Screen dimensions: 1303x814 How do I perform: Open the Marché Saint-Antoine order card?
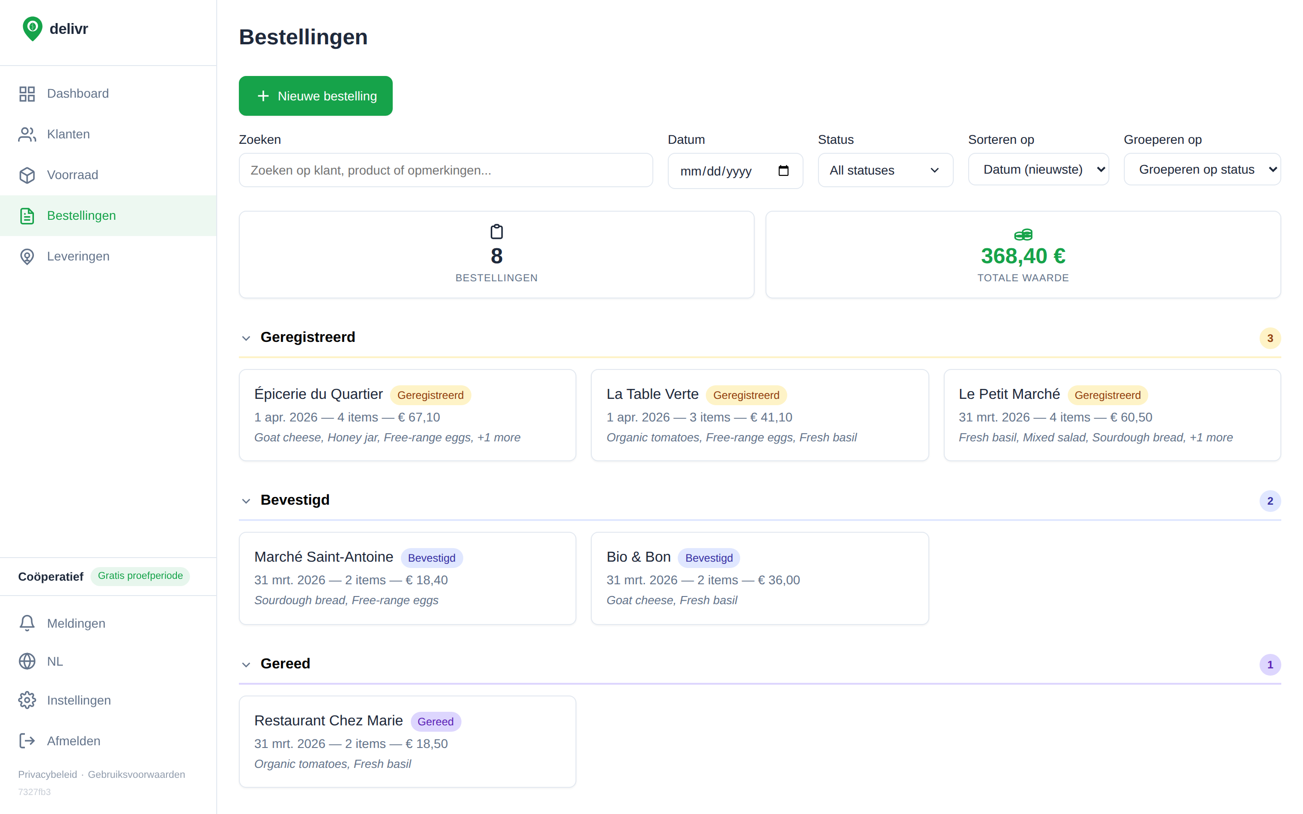coord(408,578)
